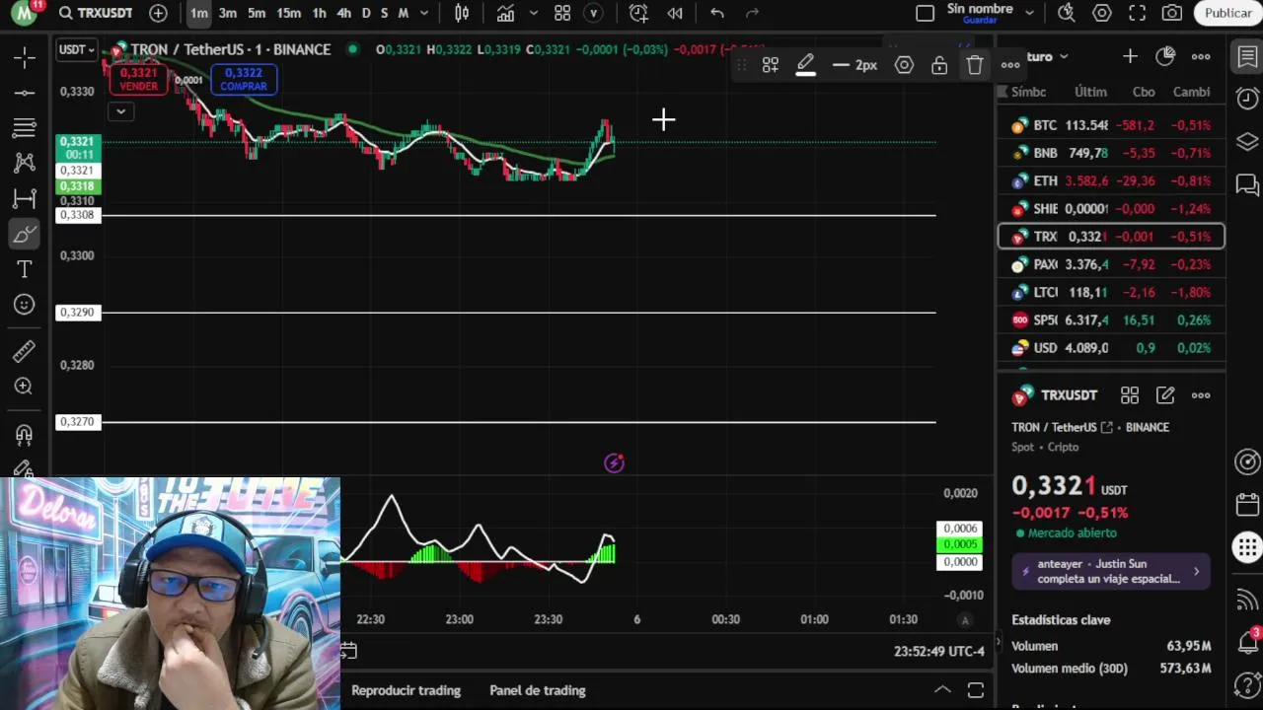Image resolution: width=1263 pixels, height=710 pixels.
Task: Select the BTC row in watchlist
Action: pos(1111,125)
